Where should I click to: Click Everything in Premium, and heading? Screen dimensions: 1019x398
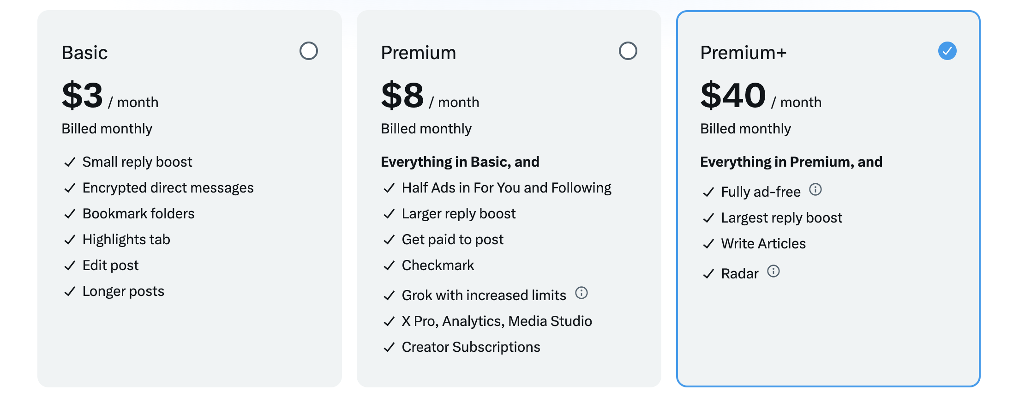791,162
